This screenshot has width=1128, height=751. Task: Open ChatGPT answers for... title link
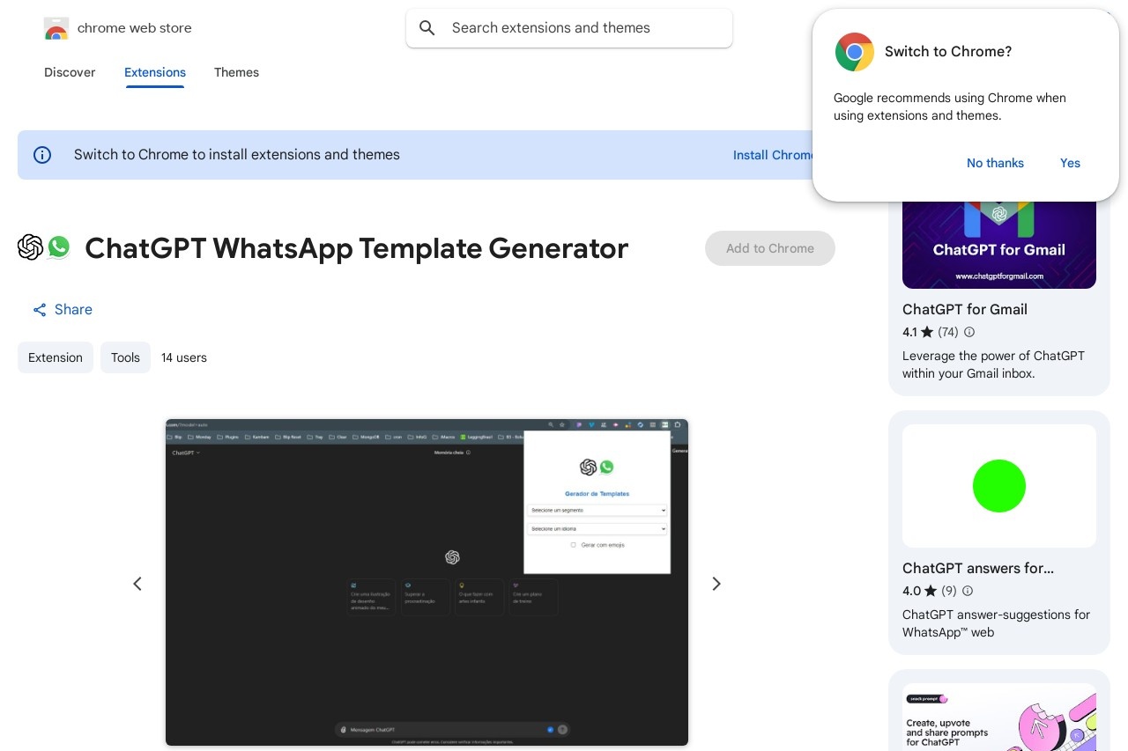(x=978, y=568)
